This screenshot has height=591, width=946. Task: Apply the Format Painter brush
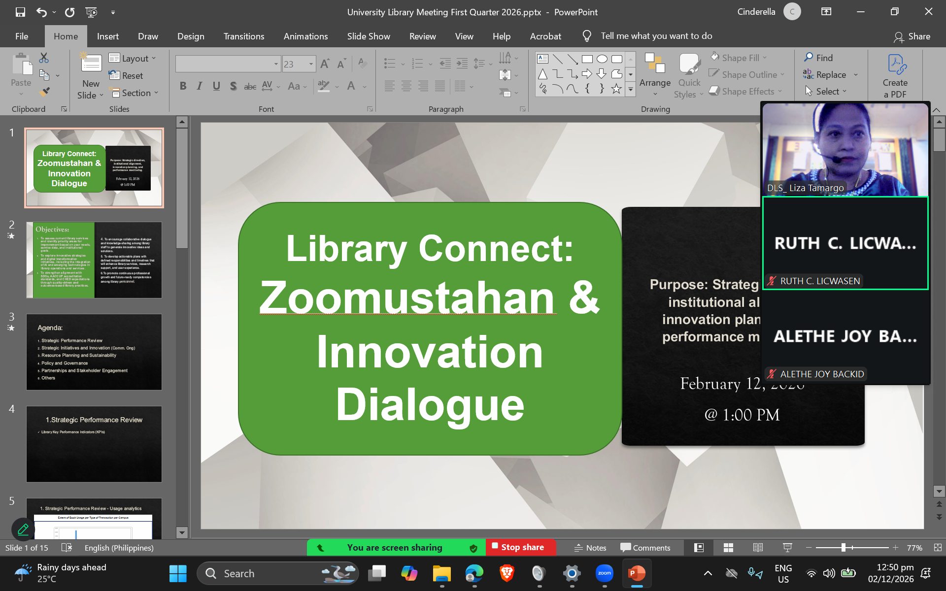44,92
